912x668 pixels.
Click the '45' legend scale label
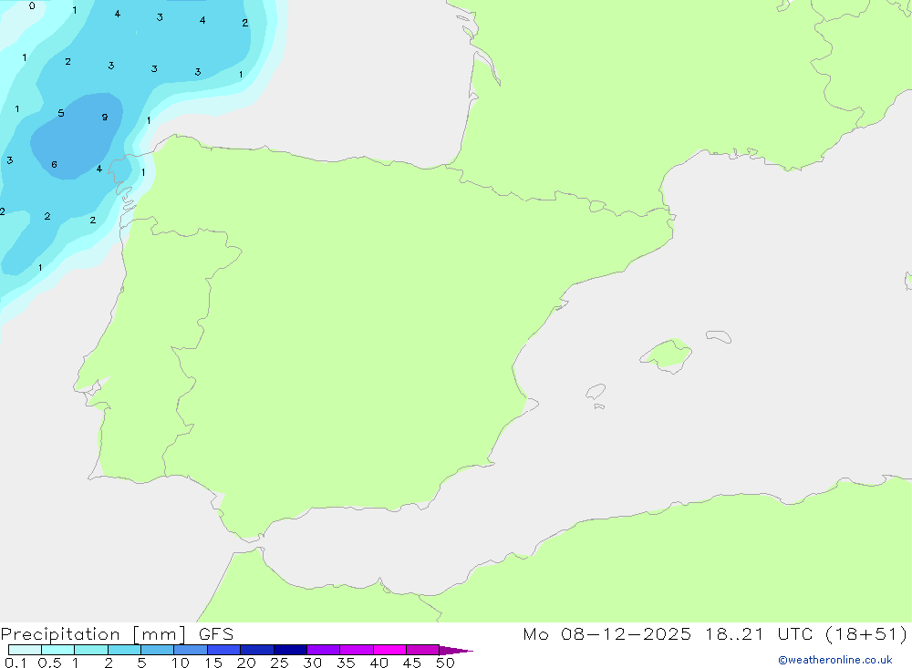412,663
